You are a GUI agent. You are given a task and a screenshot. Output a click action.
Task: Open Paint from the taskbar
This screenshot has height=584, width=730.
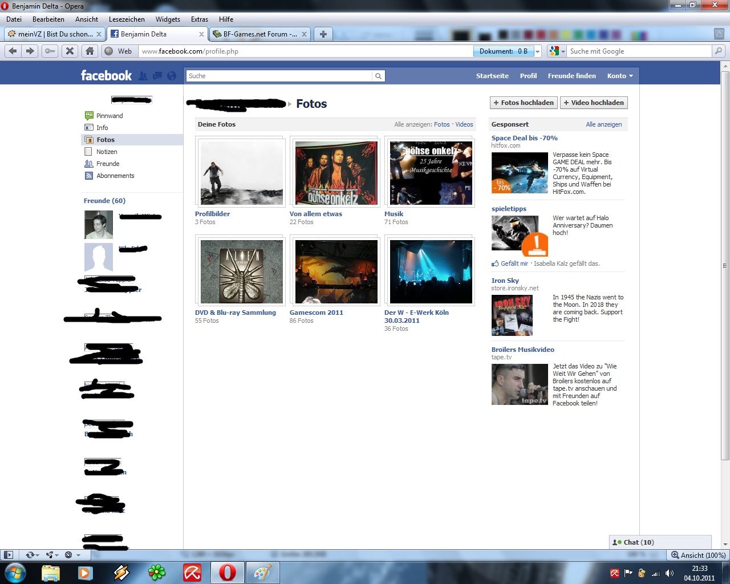[x=262, y=572]
